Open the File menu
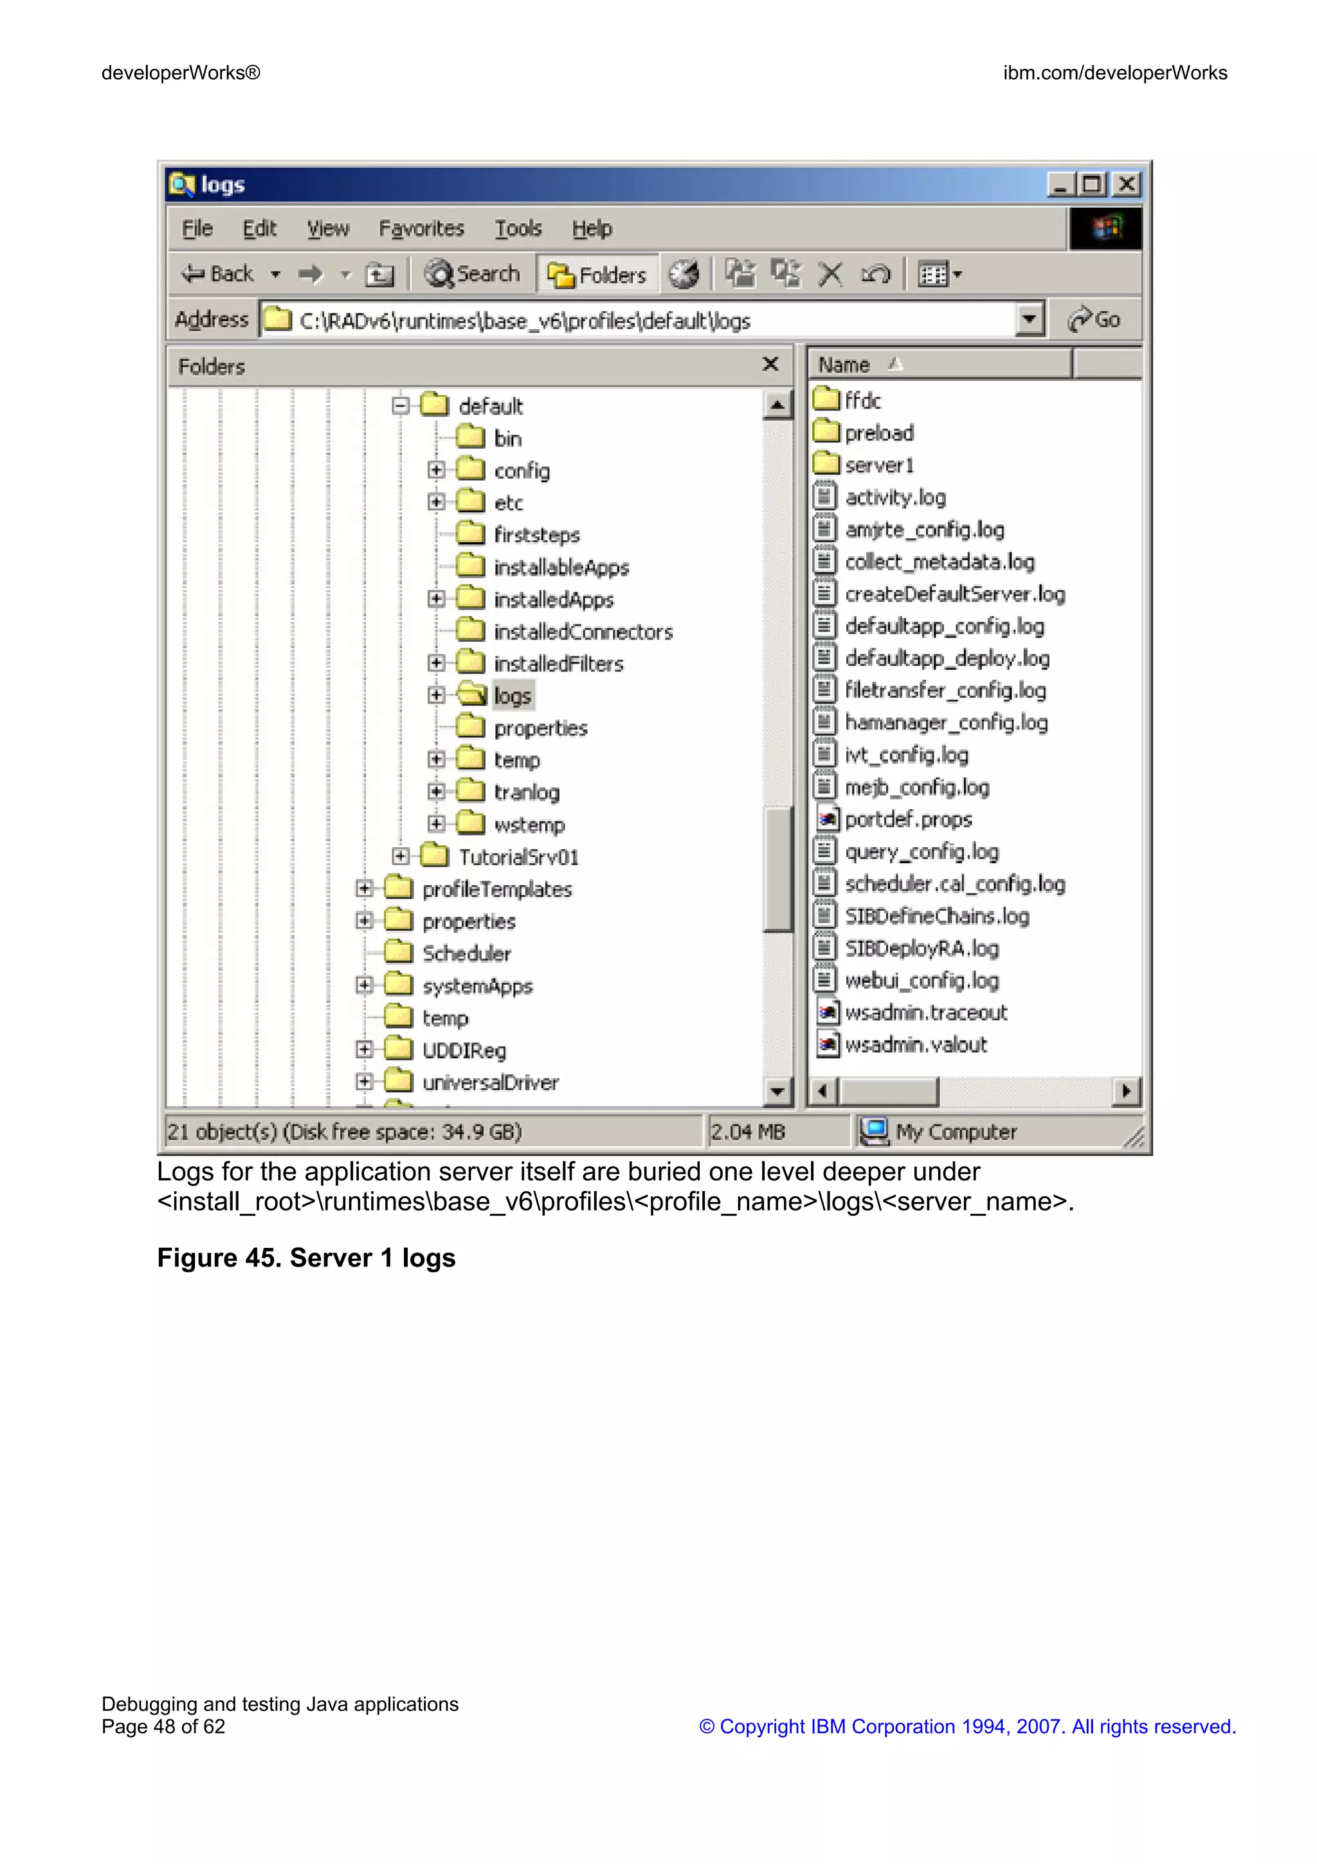The height and width of the screenshot is (1864, 1317). pyautogui.click(x=197, y=229)
